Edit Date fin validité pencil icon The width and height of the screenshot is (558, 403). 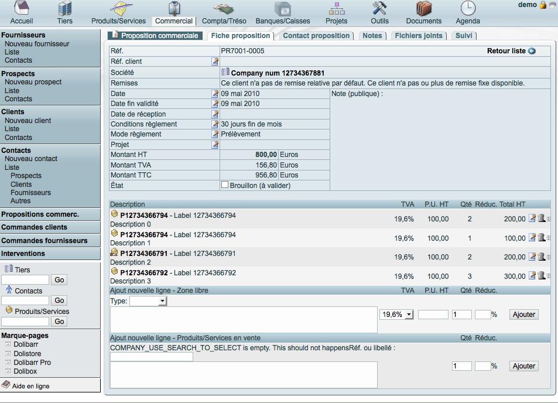215,104
